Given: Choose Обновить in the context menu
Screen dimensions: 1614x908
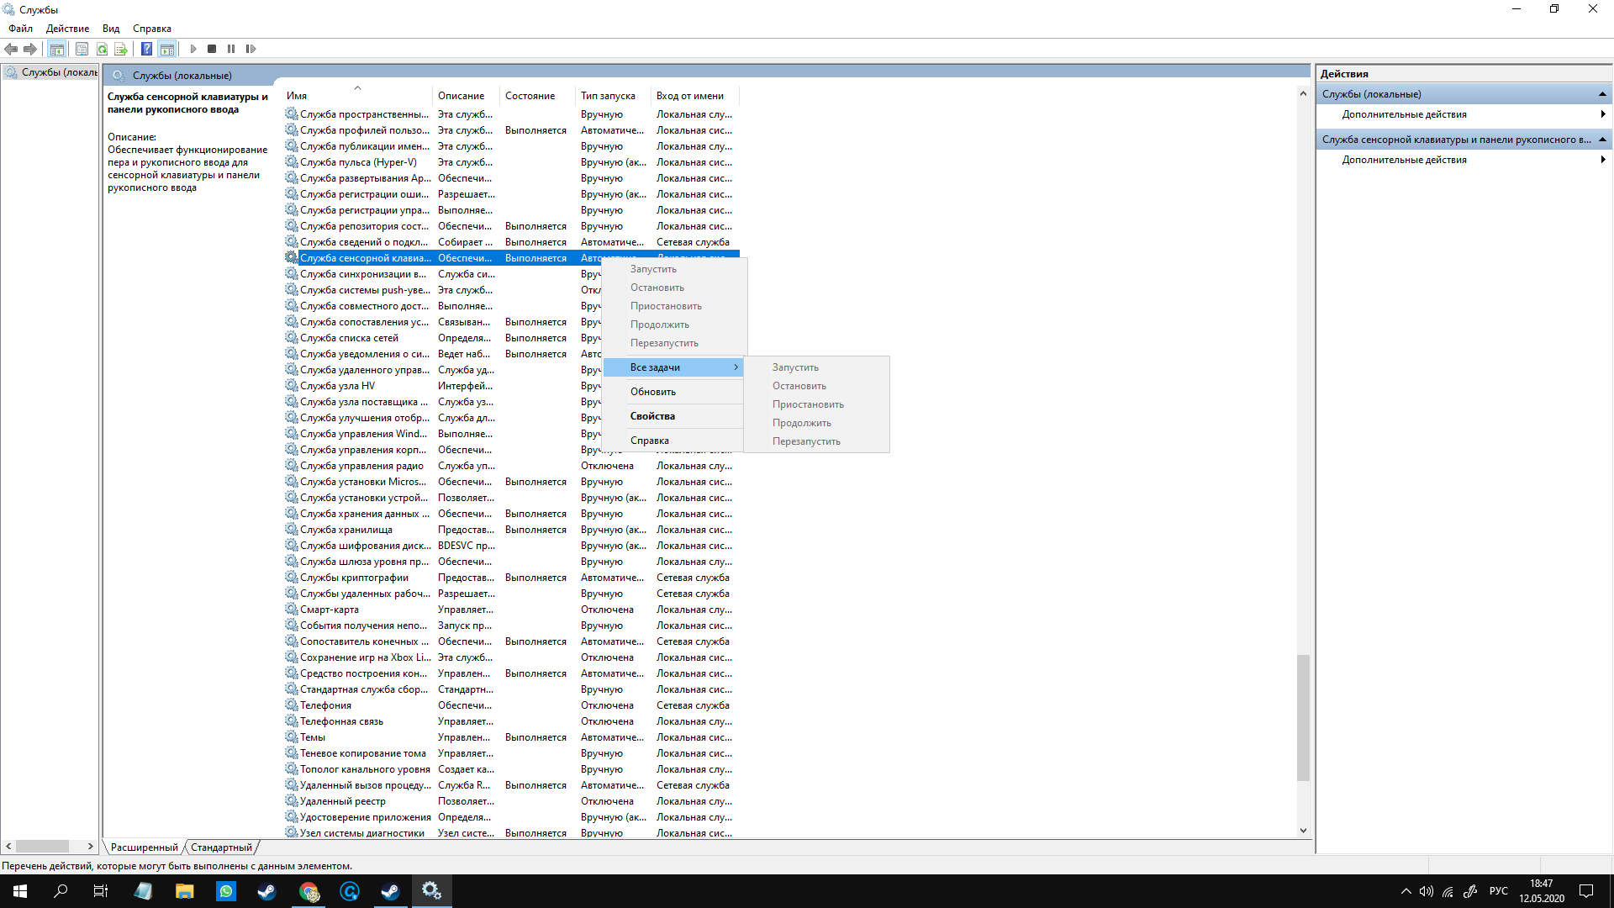Looking at the screenshot, I should [673, 392].
